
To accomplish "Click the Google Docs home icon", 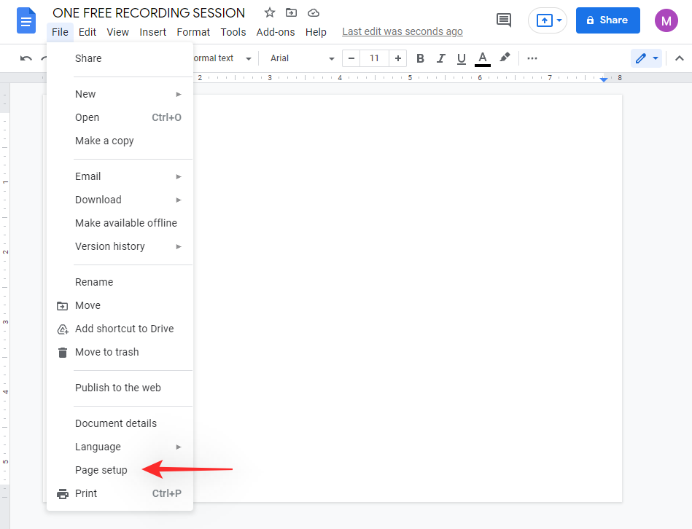I will coord(26,21).
